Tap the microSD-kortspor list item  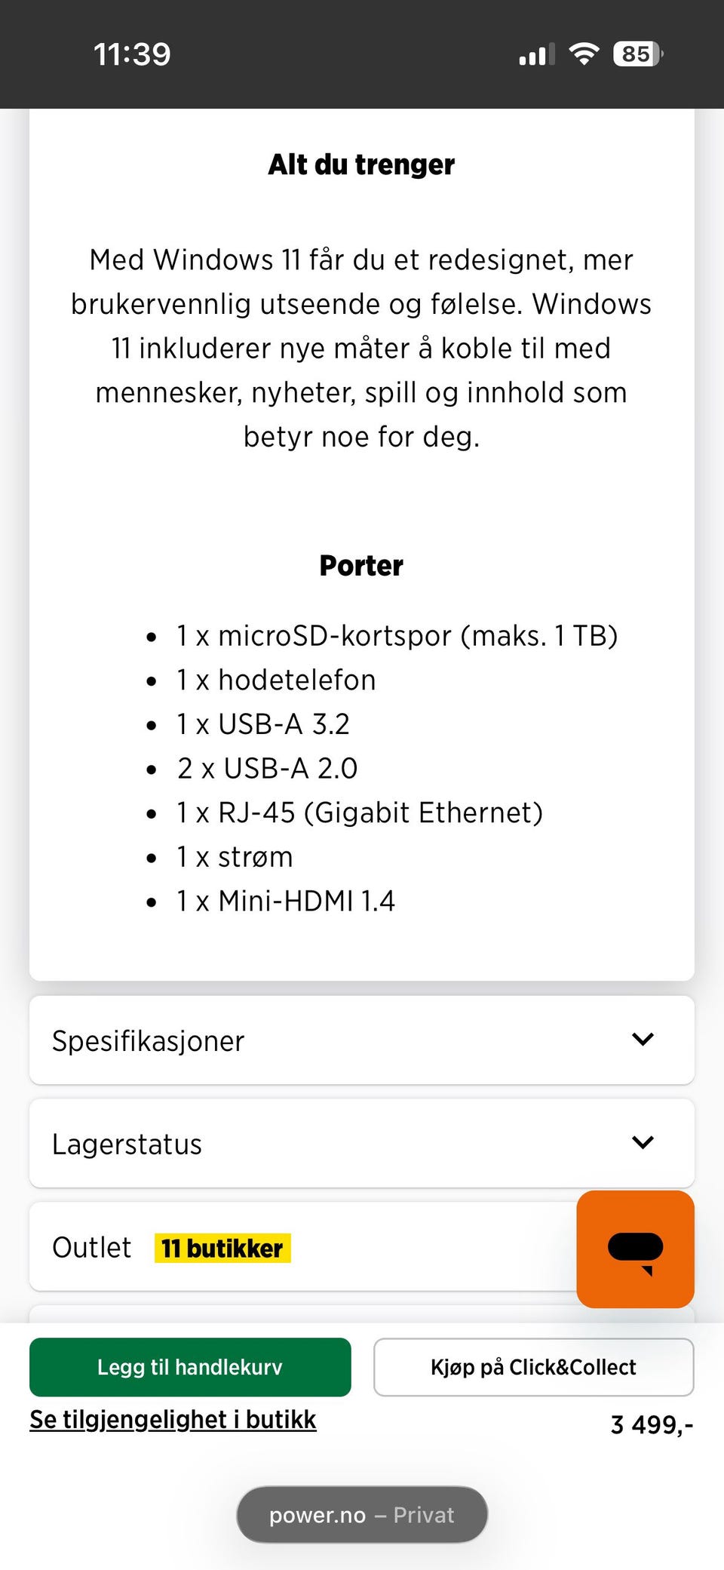[x=397, y=636]
